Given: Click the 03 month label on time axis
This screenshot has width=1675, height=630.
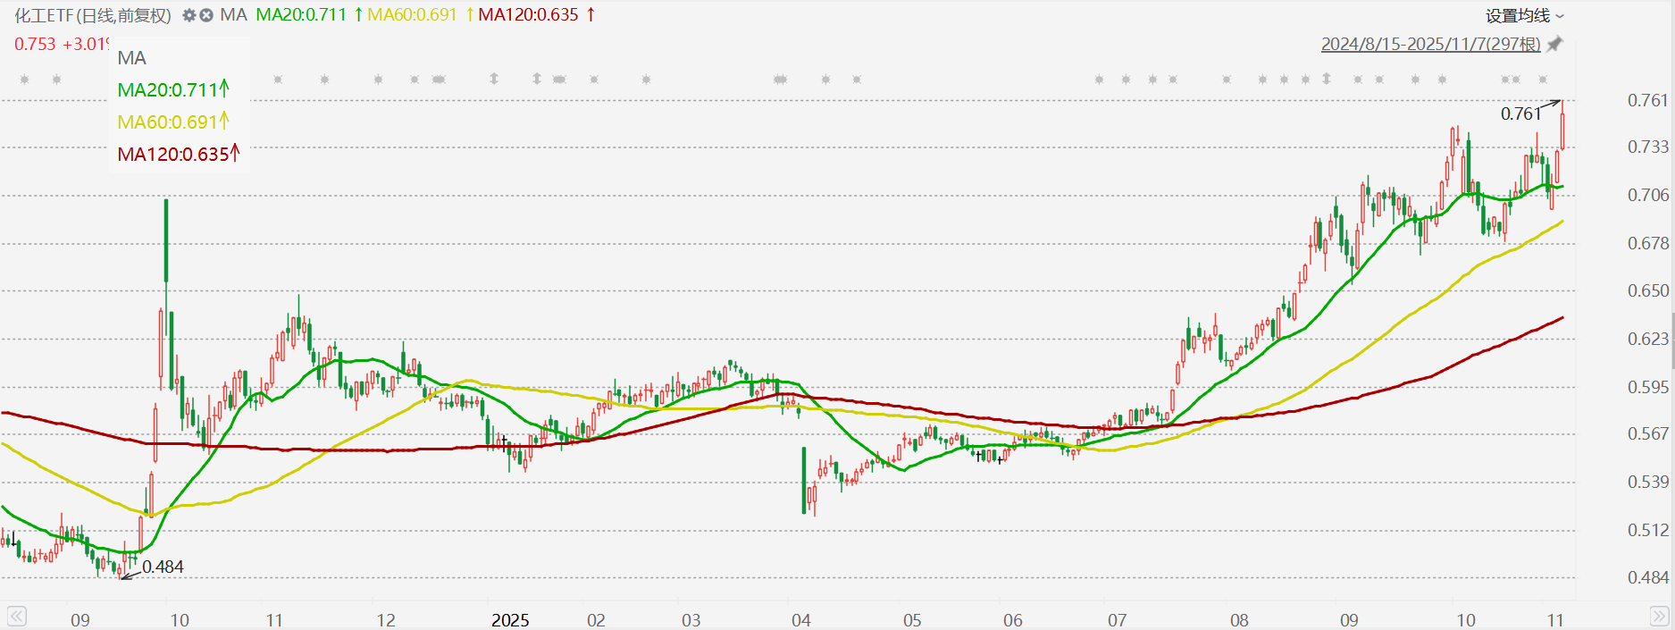Looking at the screenshot, I should (691, 619).
